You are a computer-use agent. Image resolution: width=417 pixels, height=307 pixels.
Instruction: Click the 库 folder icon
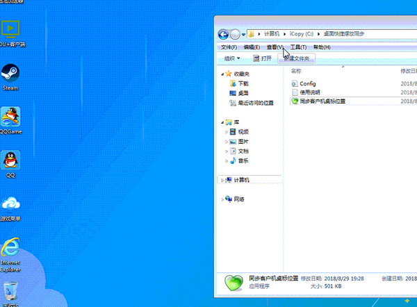coord(229,122)
